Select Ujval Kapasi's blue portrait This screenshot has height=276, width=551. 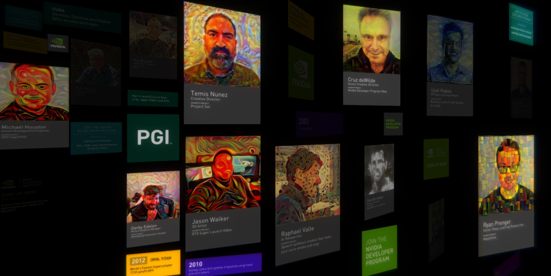tap(450, 49)
